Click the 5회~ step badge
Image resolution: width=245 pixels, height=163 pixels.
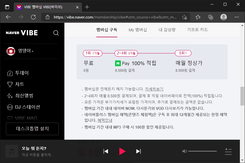coord(183,53)
